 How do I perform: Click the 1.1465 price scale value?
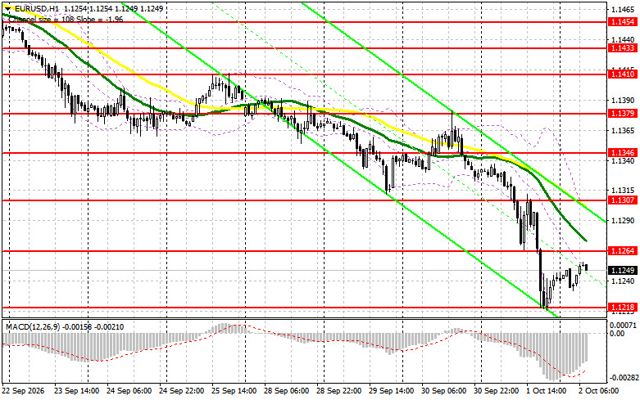pos(623,9)
